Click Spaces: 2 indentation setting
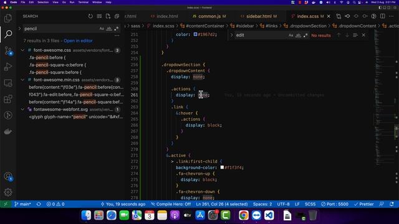 (262, 204)
